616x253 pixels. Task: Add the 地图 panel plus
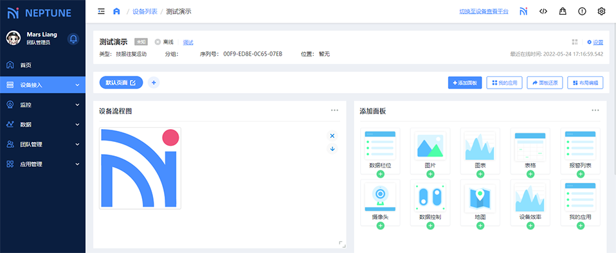click(x=480, y=225)
